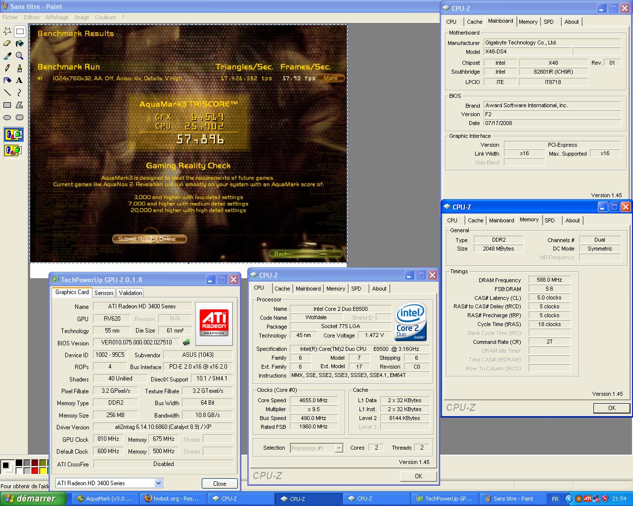The height and width of the screenshot is (506, 633).
Task: Open the Edition menu in Paint
Action: [x=32, y=17]
